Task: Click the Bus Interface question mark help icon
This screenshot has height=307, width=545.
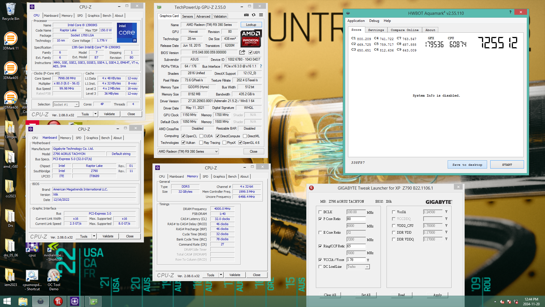Action: click(261, 66)
